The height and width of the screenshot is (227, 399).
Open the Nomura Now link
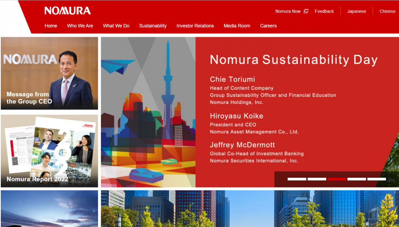(x=288, y=11)
